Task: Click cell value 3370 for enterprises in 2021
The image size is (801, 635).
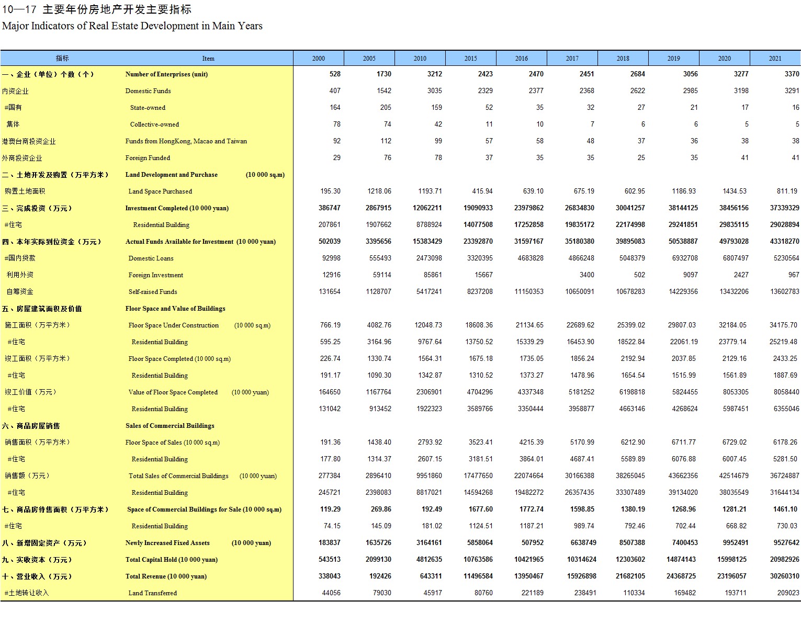Action: click(x=792, y=74)
